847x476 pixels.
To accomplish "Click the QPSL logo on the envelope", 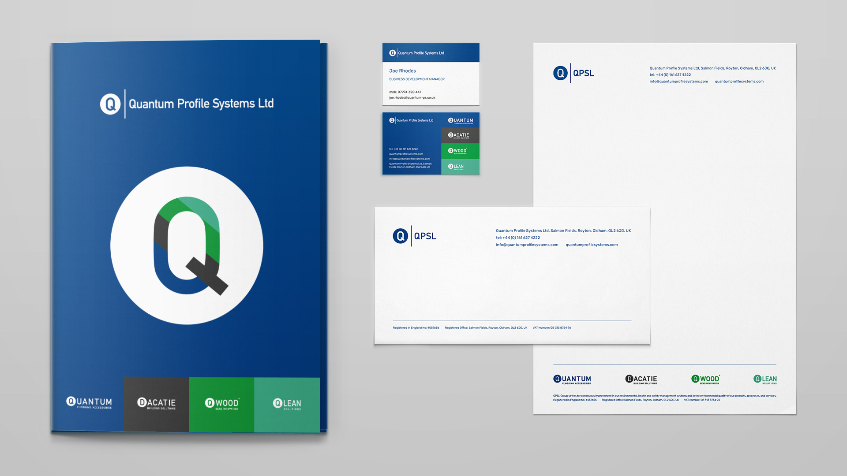I will pyautogui.click(x=414, y=236).
